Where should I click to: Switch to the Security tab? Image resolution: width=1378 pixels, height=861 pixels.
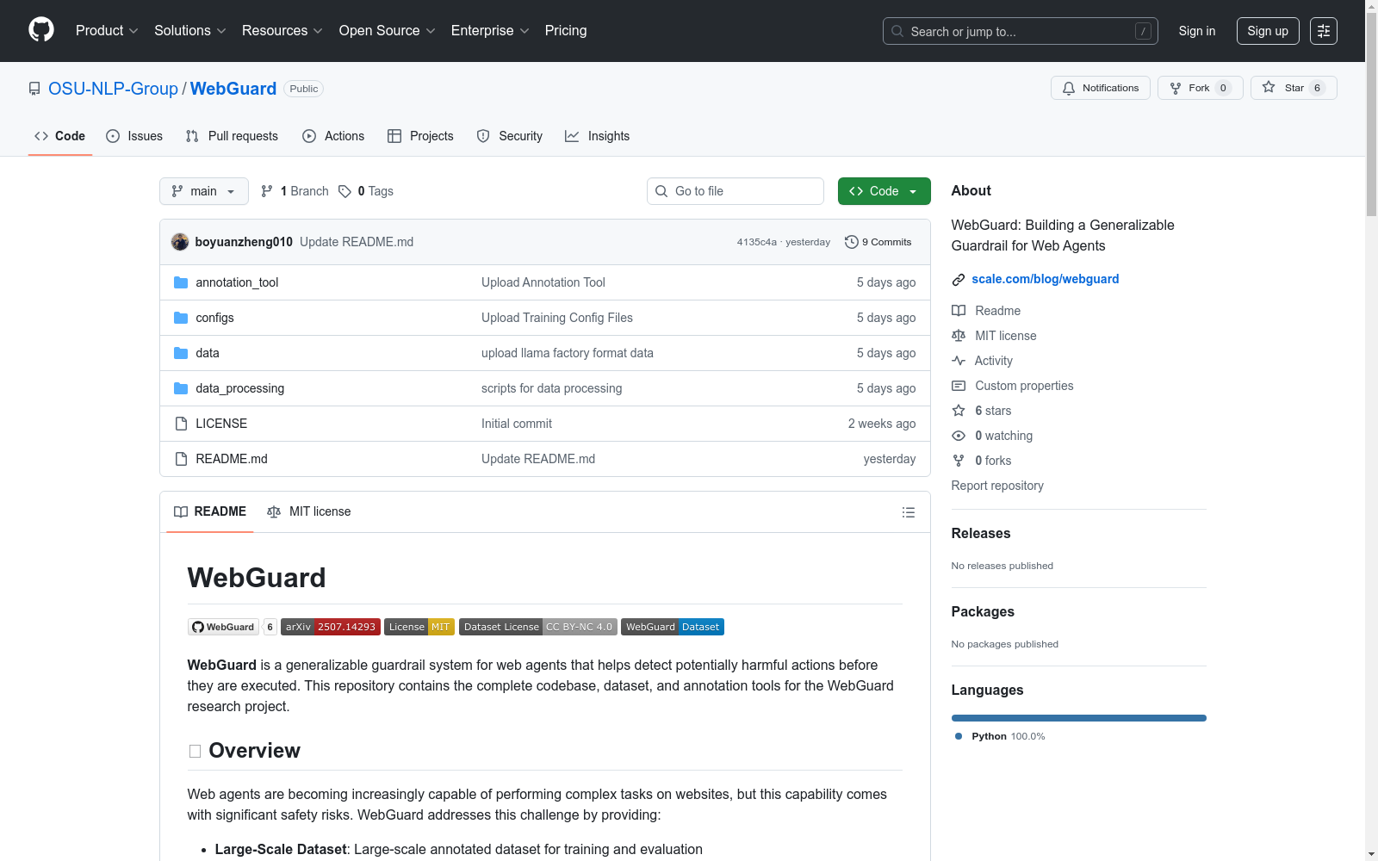tap(510, 136)
